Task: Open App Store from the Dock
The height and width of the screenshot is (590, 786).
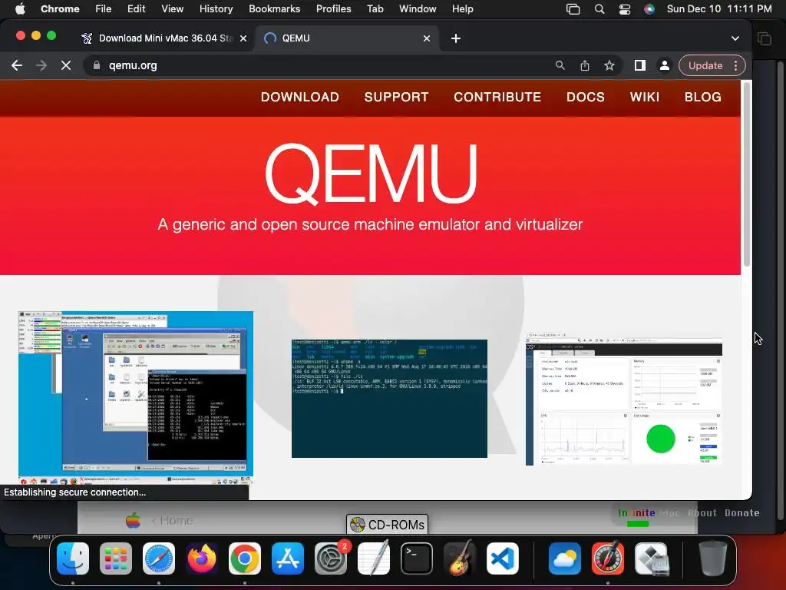Action: coord(288,558)
